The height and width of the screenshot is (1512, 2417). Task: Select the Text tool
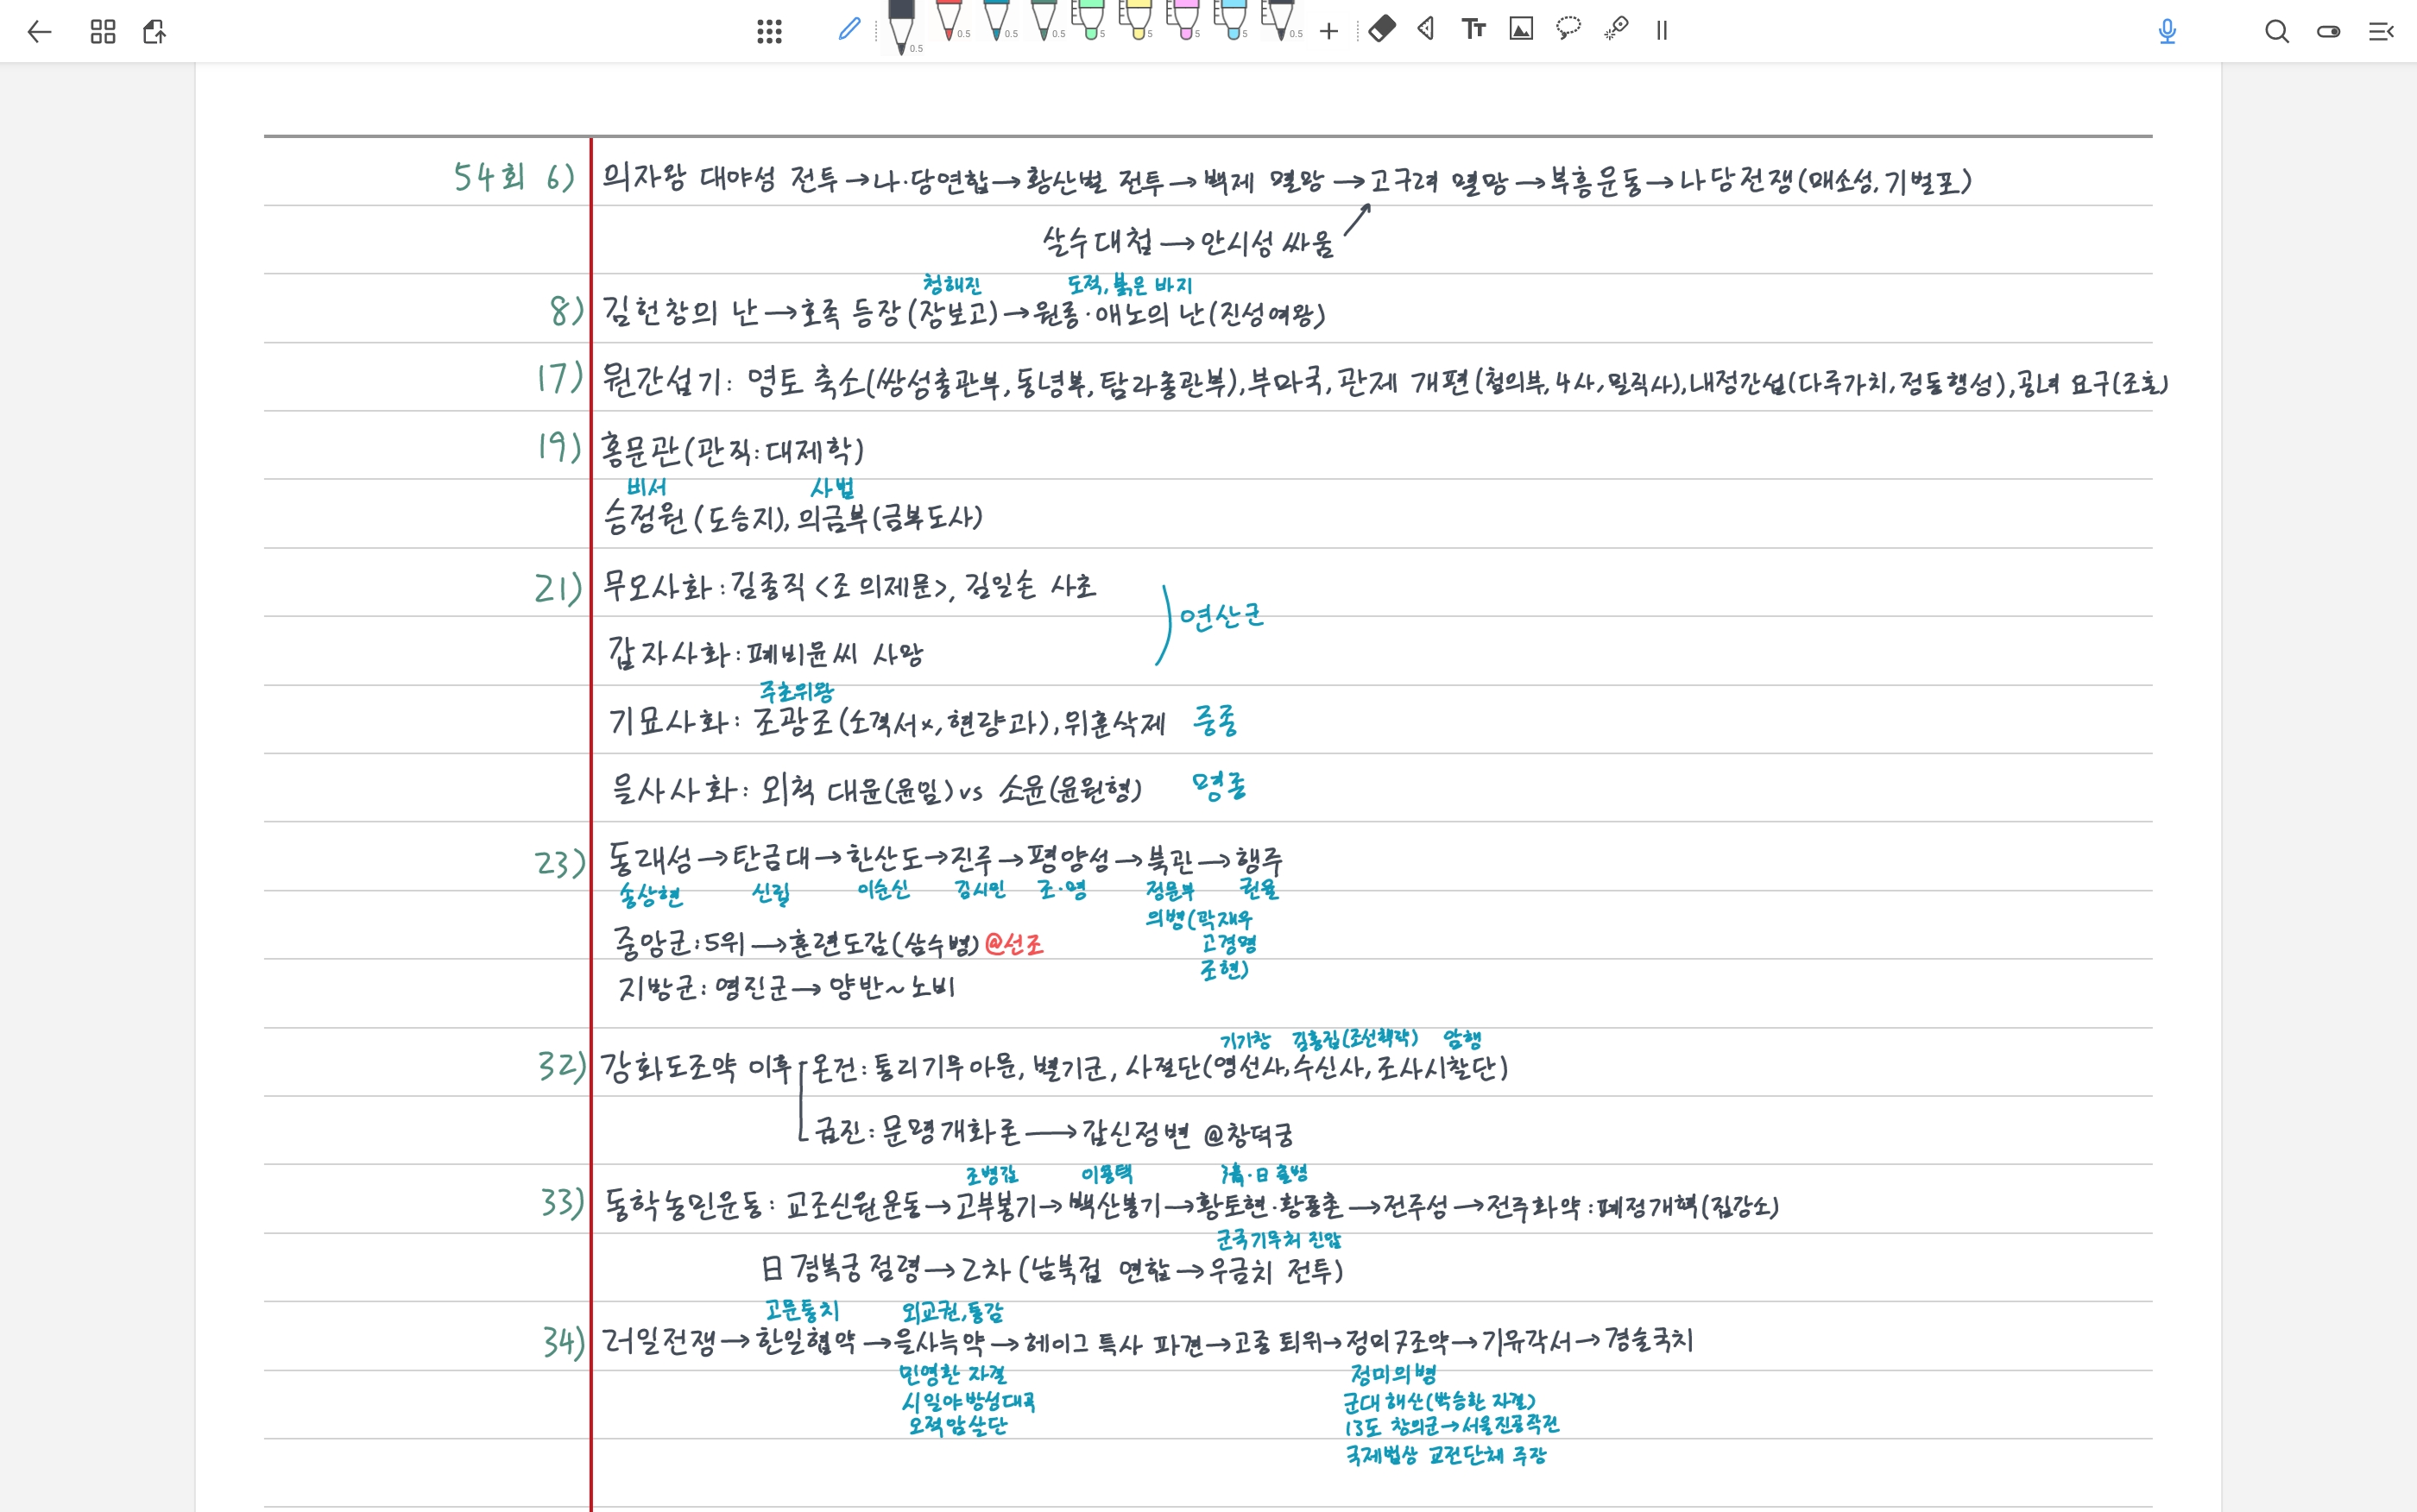(x=1473, y=29)
